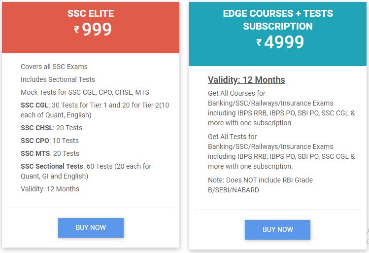Click the RBI Grade B/SEBI/NABARD note
The image size is (369, 253).
(x=260, y=185)
